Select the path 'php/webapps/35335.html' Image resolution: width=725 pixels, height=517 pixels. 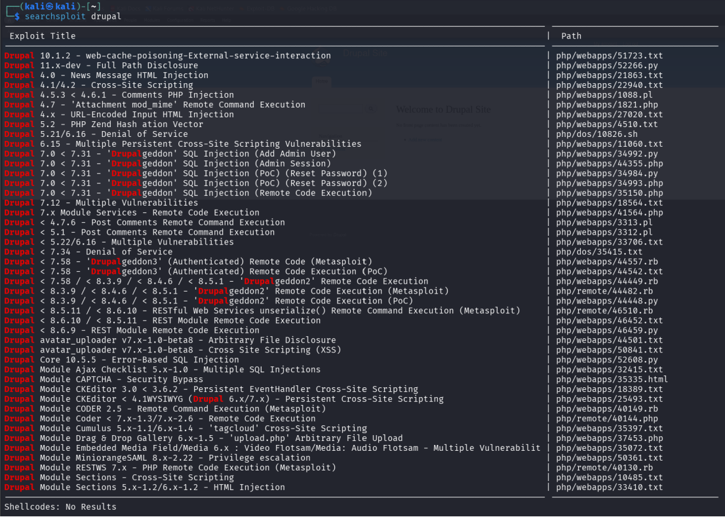[x=612, y=379]
